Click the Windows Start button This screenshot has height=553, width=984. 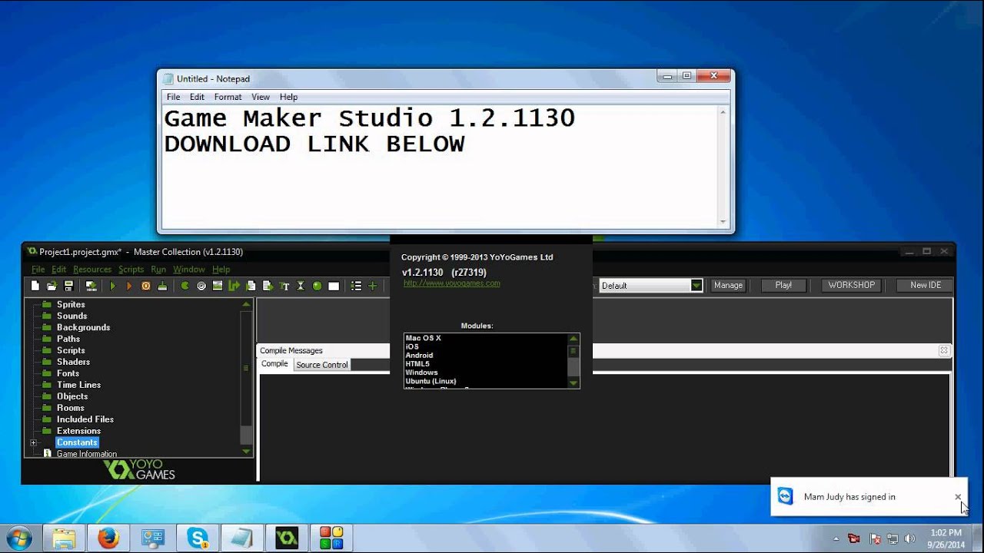[x=18, y=538]
